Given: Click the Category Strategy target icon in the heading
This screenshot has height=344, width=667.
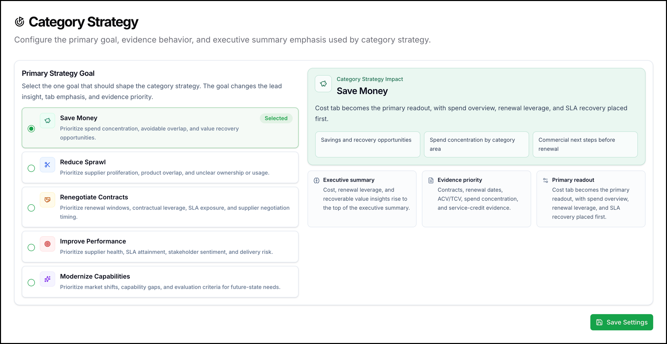Looking at the screenshot, I should pos(20,22).
